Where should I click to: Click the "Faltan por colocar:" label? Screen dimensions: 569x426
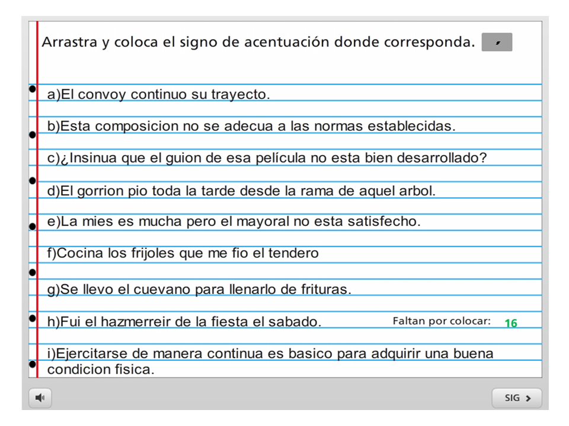pos(442,321)
